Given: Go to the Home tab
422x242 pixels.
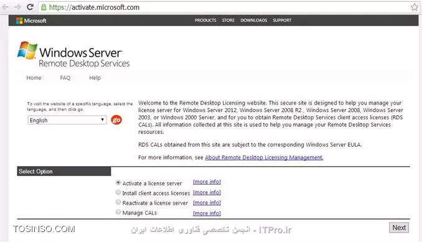Looking at the screenshot, I should click(34, 78).
